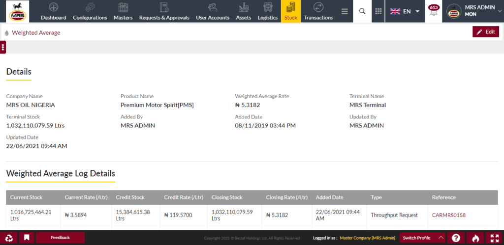Open the help question mark icon

[x=456, y=238]
